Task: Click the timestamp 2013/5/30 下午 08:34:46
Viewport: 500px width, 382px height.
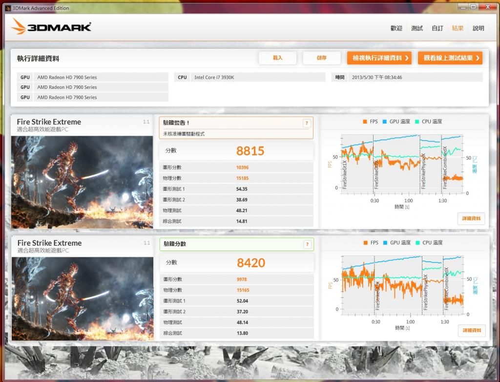Action: pos(377,77)
